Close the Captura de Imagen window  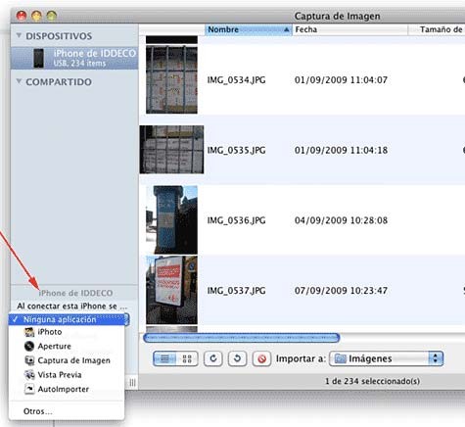click(22, 16)
